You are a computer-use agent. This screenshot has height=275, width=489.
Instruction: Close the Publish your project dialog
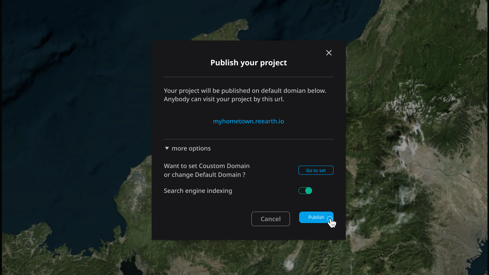point(329,53)
